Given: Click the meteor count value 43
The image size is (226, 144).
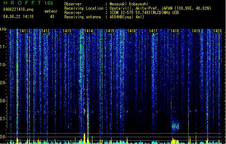Looking at the screenshot, I should [52, 17].
